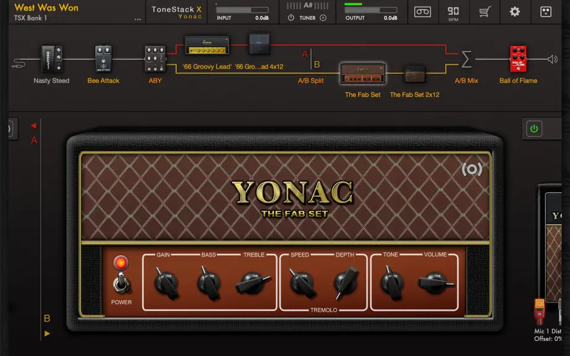The height and width of the screenshot is (356, 570).
Task: Adjust the tremolo SPEED knob
Action: (302, 283)
